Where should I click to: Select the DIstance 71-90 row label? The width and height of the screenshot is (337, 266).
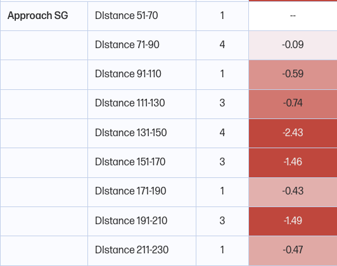click(x=127, y=45)
